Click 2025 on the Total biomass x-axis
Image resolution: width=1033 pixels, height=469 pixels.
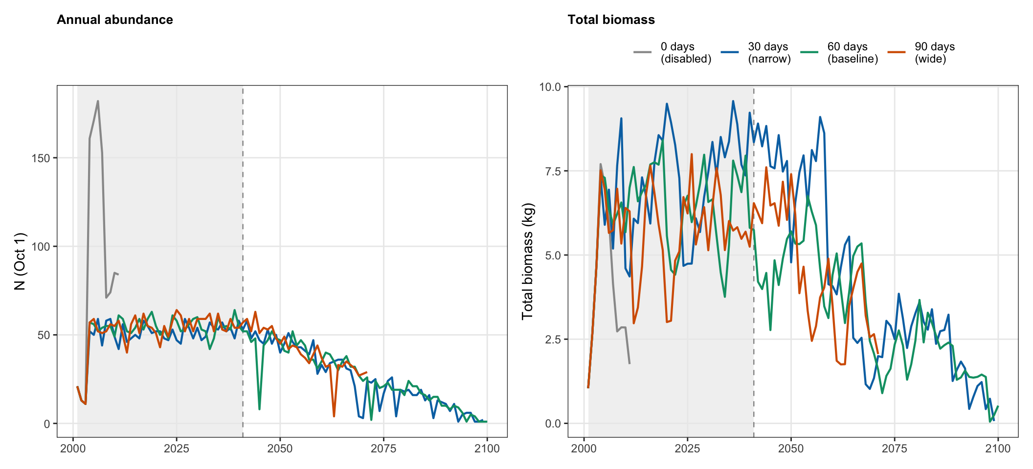coord(688,448)
